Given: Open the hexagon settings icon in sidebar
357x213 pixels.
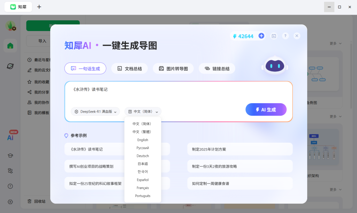Looking at the screenshot, I should 10,202.
